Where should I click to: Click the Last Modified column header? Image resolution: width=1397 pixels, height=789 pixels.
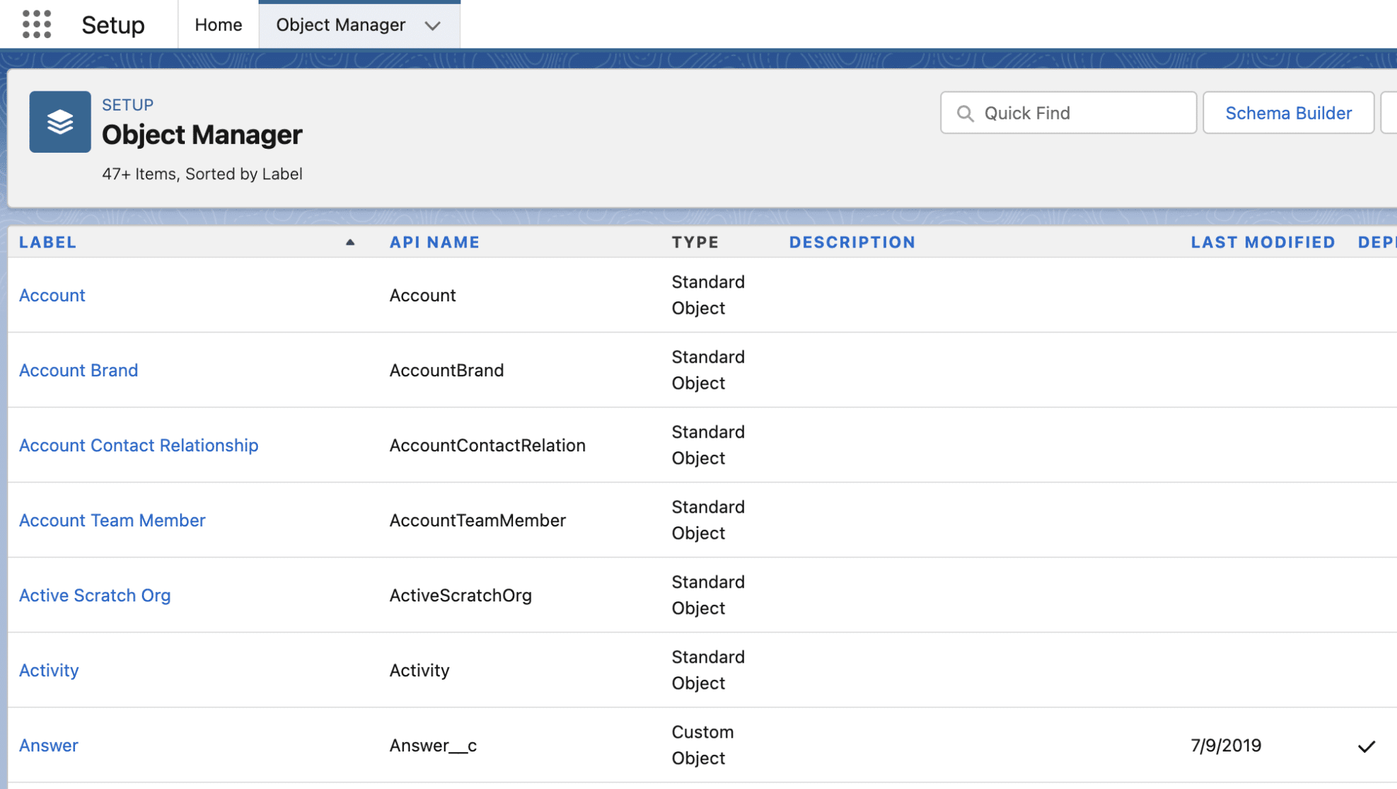tap(1263, 242)
